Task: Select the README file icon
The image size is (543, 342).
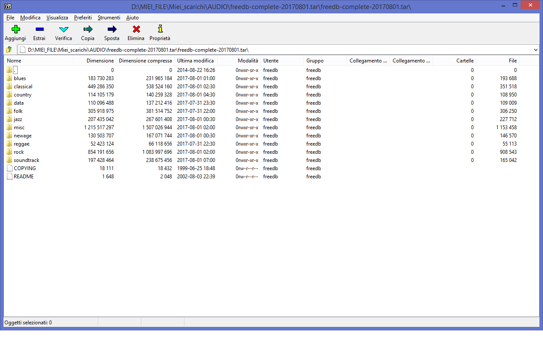Action: (9, 177)
